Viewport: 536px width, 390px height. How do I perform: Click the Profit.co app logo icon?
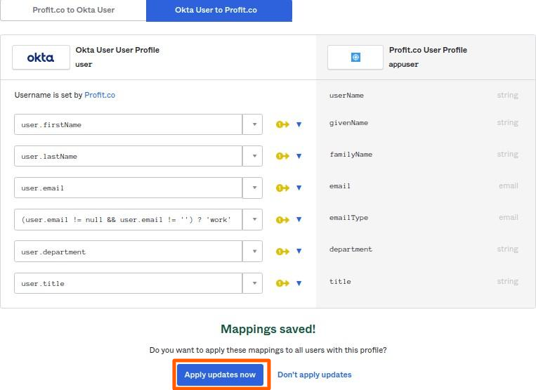tap(355, 58)
